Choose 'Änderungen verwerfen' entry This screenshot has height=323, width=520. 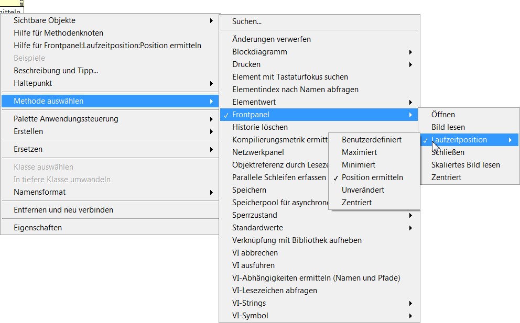[x=272, y=39]
